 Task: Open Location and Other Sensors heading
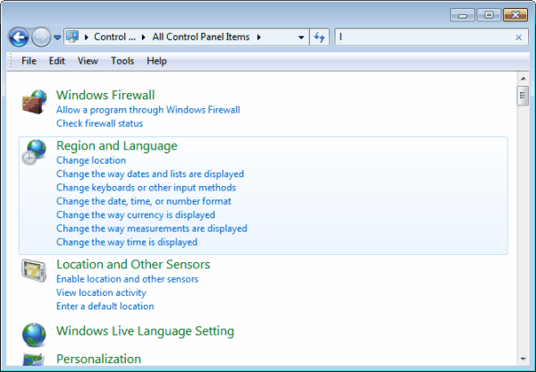click(x=133, y=264)
